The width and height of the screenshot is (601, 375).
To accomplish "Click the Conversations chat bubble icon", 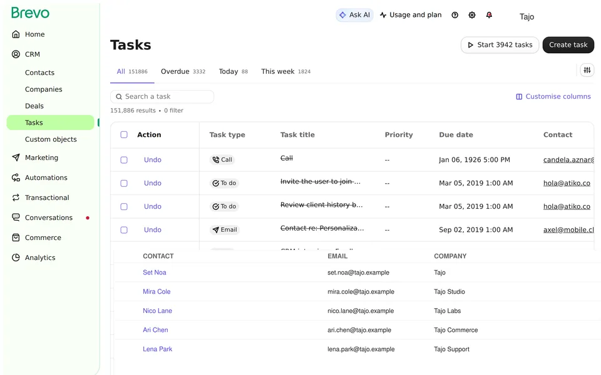I will (x=16, y=217).
